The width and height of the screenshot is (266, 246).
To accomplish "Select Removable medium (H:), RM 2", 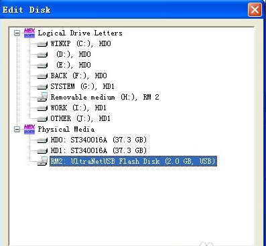I will pyautogui.click(x=105, y=97).
